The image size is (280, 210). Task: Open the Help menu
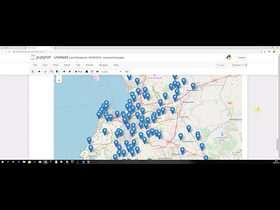pos(116,65)
